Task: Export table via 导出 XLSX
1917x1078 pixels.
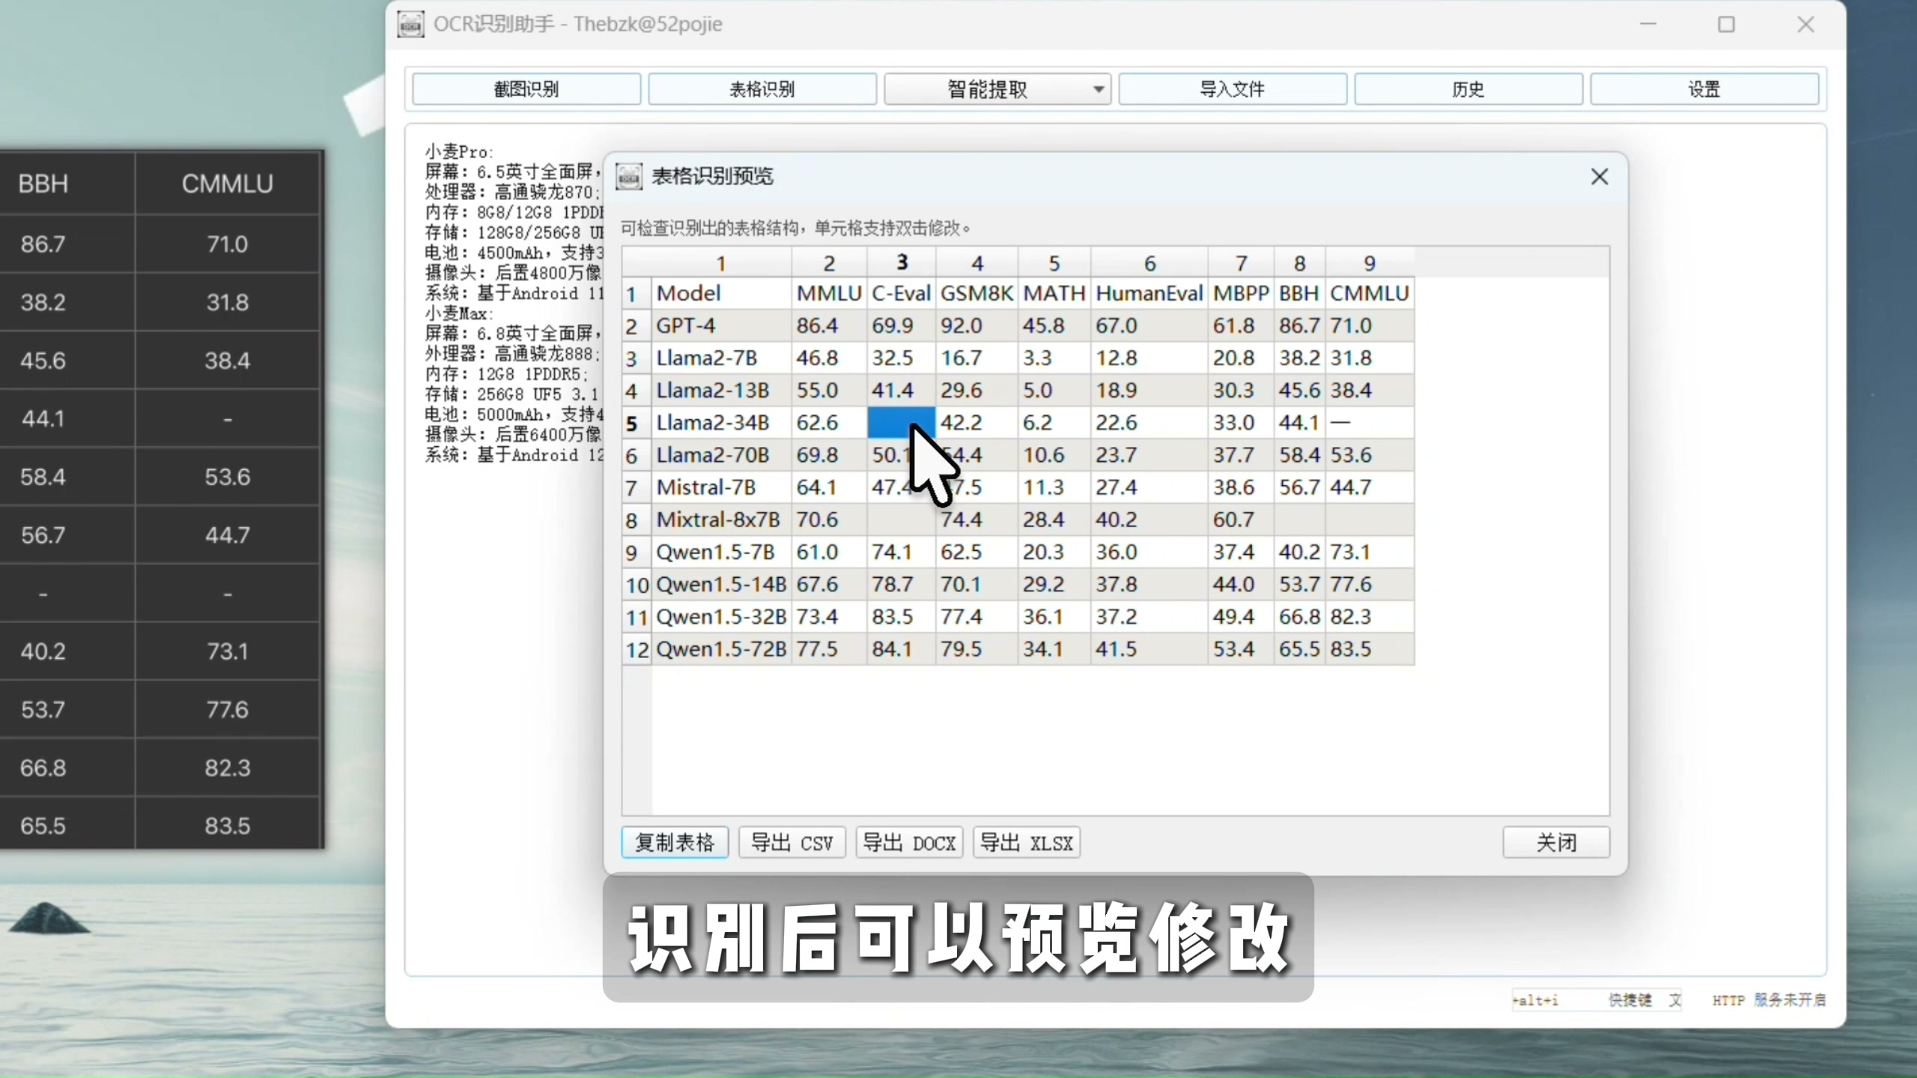Action: [1027, 843]
